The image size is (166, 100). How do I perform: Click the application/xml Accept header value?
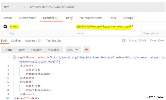point(105,26)
